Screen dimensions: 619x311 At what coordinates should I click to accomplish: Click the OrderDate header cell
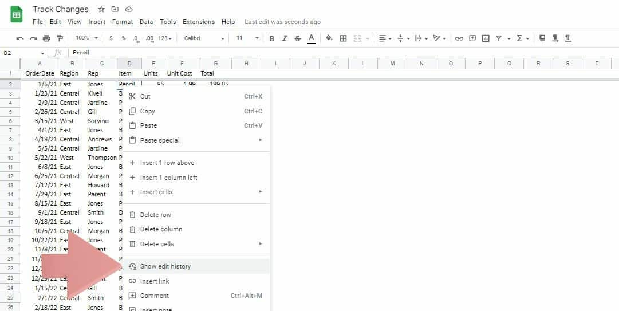40,73
